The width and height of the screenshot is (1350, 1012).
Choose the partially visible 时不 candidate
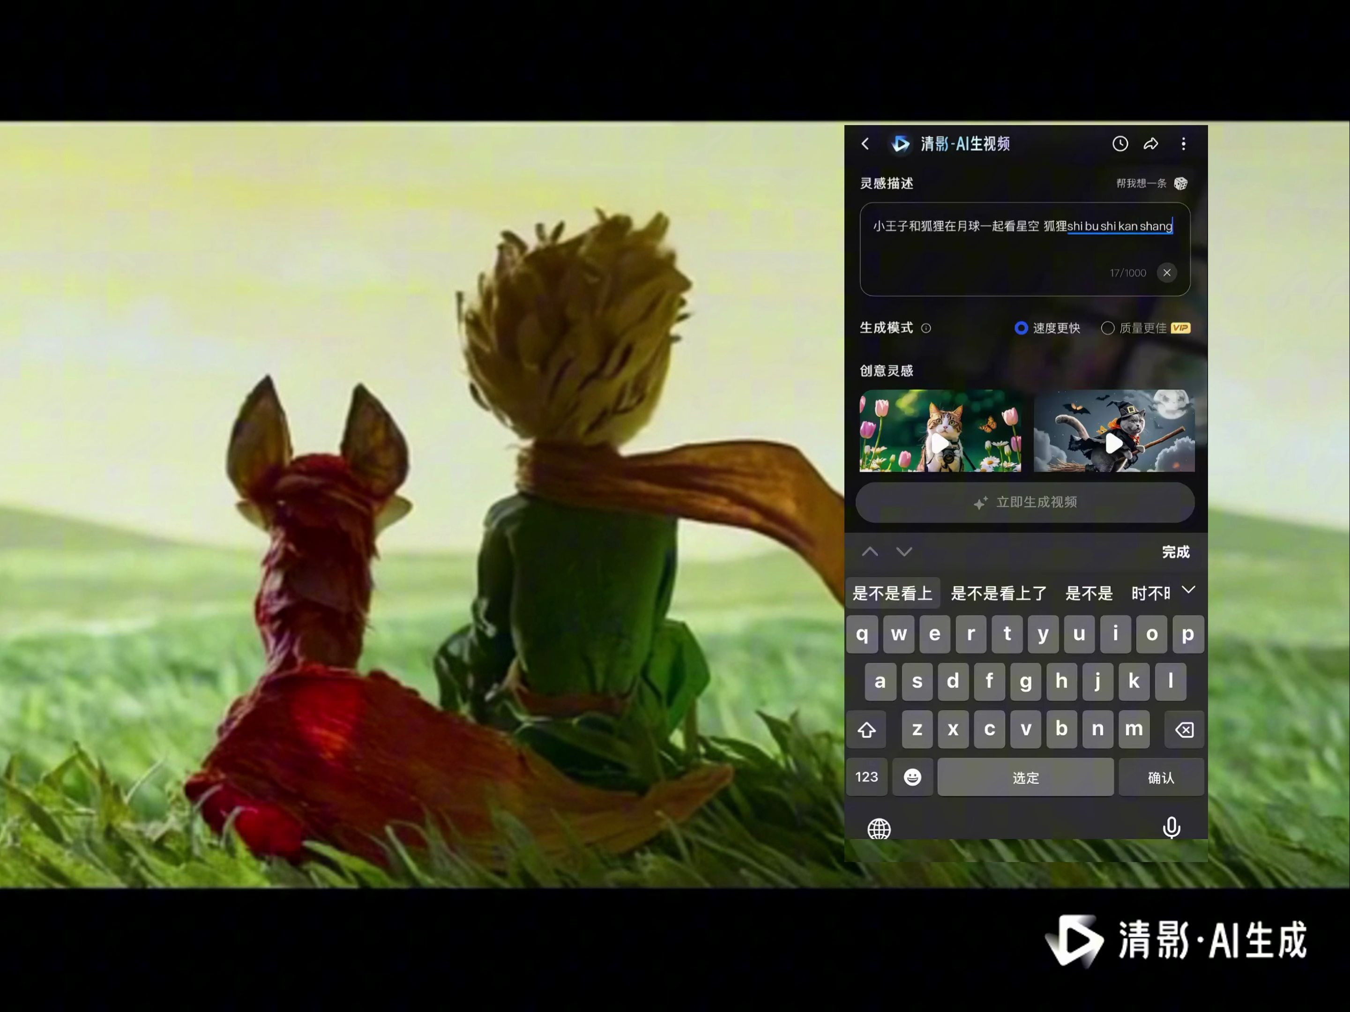click(1150, 593)
